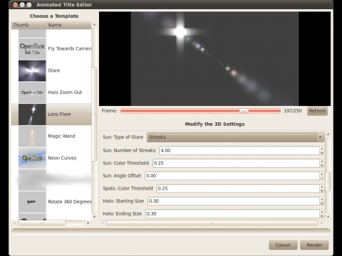Cancel the Animated Title Editor

pos(283,245)
